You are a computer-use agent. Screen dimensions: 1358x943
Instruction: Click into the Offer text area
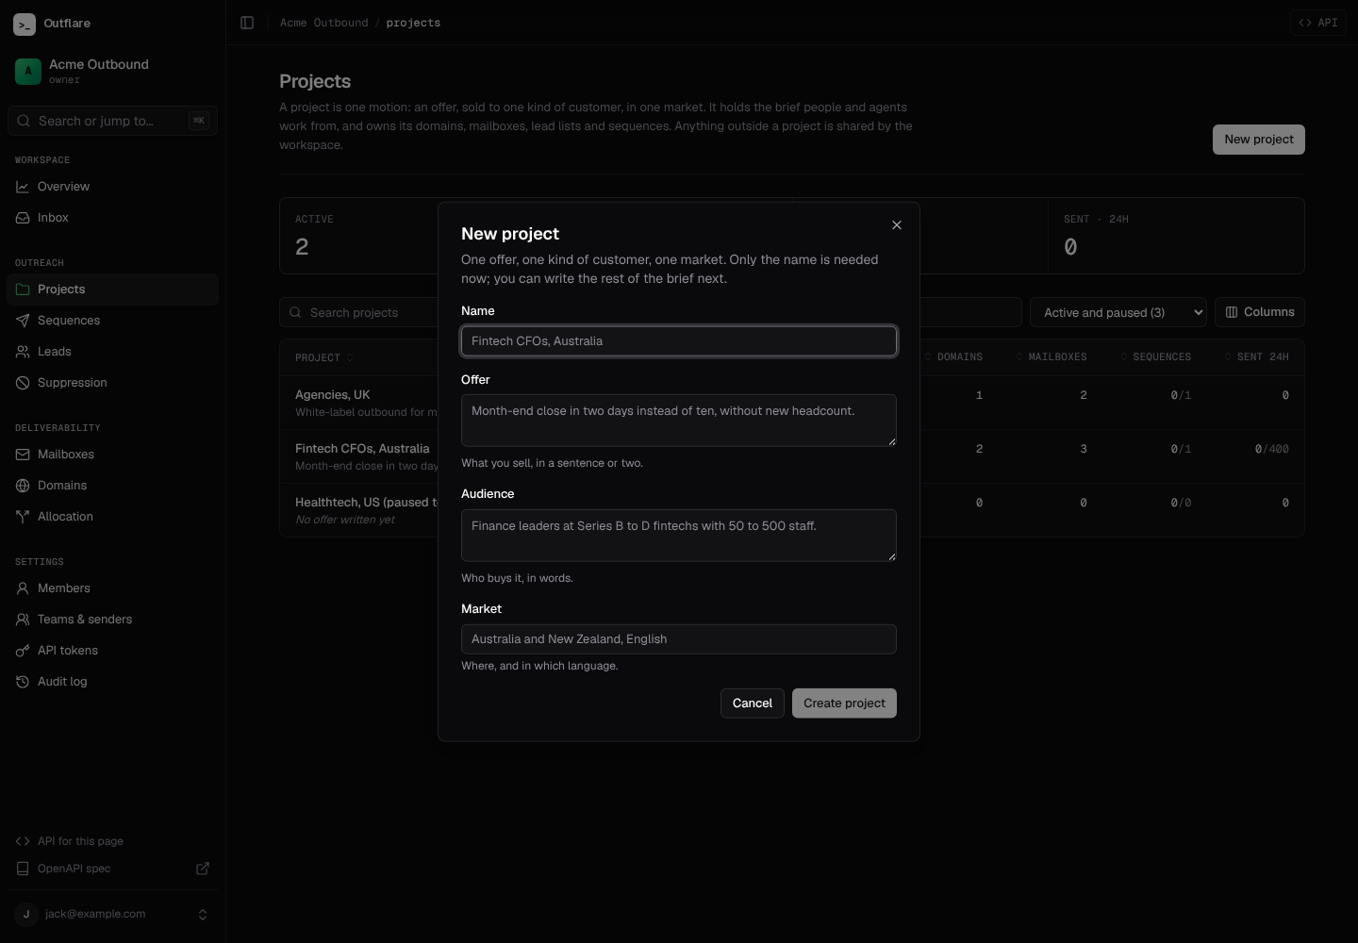679,421
